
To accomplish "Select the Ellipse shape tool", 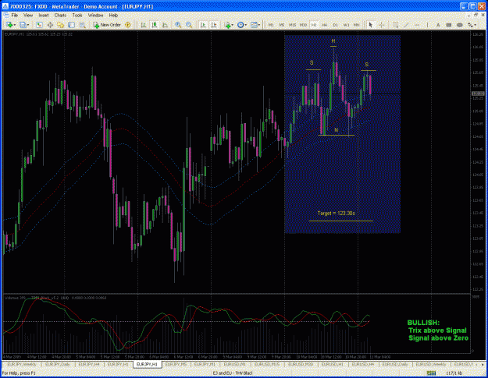I will point(459,25).
